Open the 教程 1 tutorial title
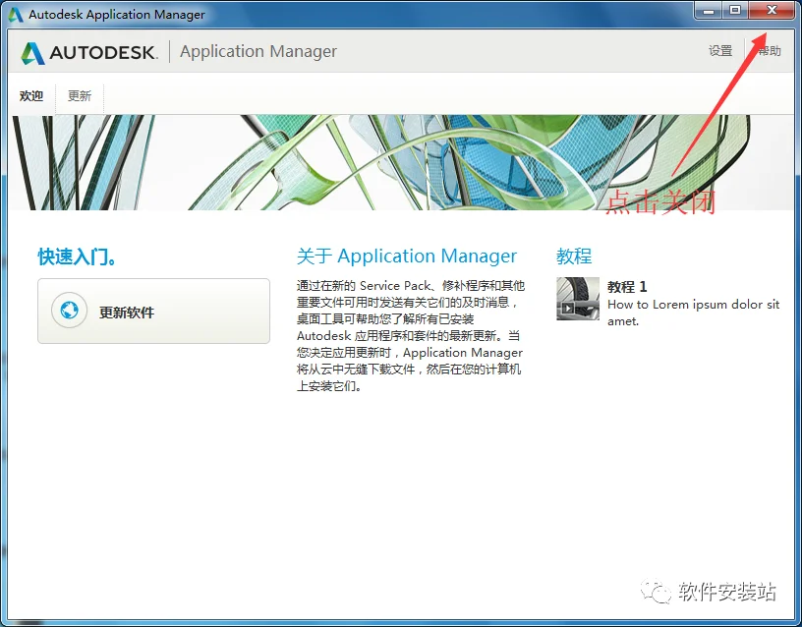Viewport: 802px width, 627px height. pyautogui.click(x=627, y=286)
